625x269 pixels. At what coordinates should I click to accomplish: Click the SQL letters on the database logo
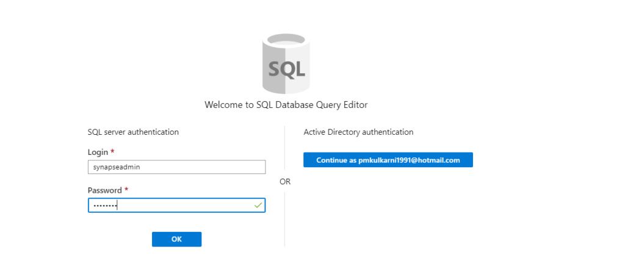pyautogui.click(x=287, y=68)
